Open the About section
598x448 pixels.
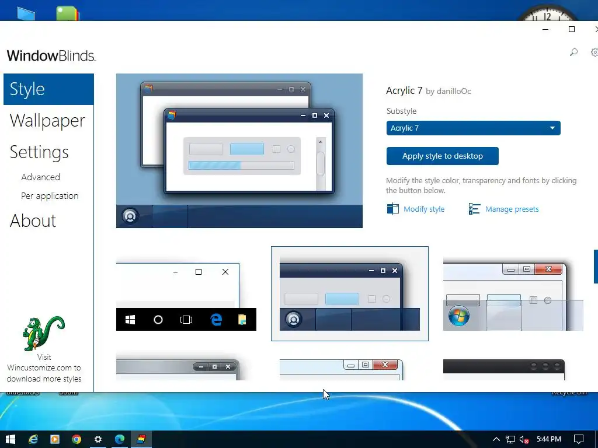click(33, 220)
